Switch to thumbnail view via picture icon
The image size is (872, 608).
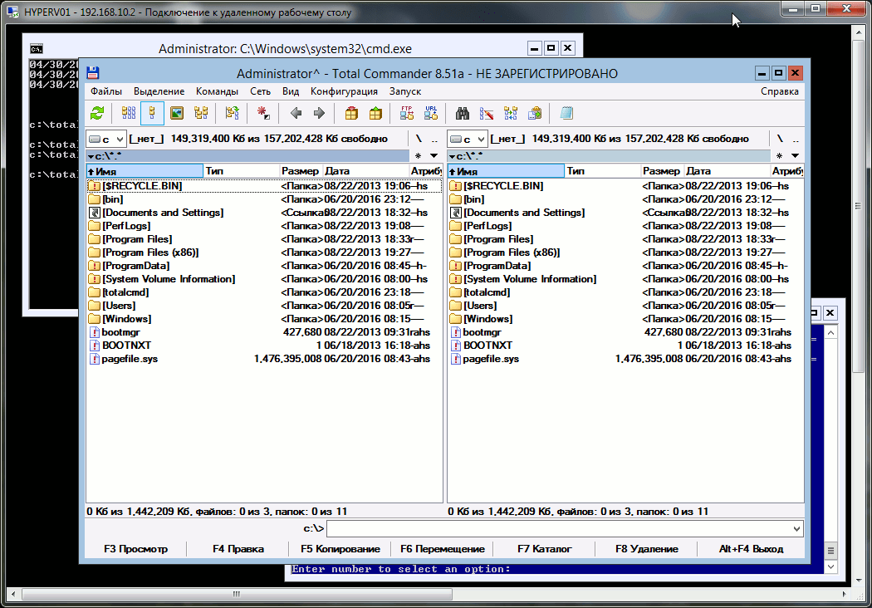(x=176, y=113)
